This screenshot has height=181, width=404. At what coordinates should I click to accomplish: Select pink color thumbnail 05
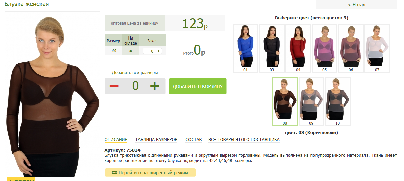pyautogui.click(x=324, y=48)
